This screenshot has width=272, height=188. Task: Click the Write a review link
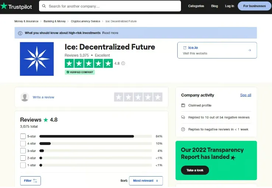tap(43, 97)
